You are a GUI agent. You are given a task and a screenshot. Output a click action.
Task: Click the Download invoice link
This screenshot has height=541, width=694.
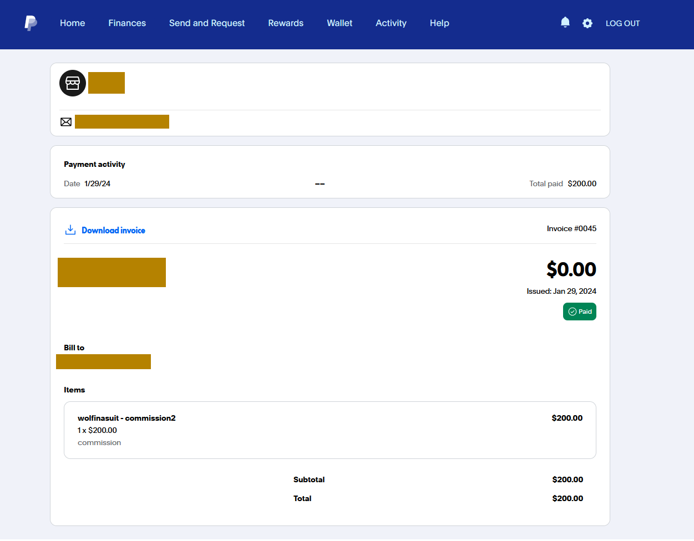tap(113, 230)
